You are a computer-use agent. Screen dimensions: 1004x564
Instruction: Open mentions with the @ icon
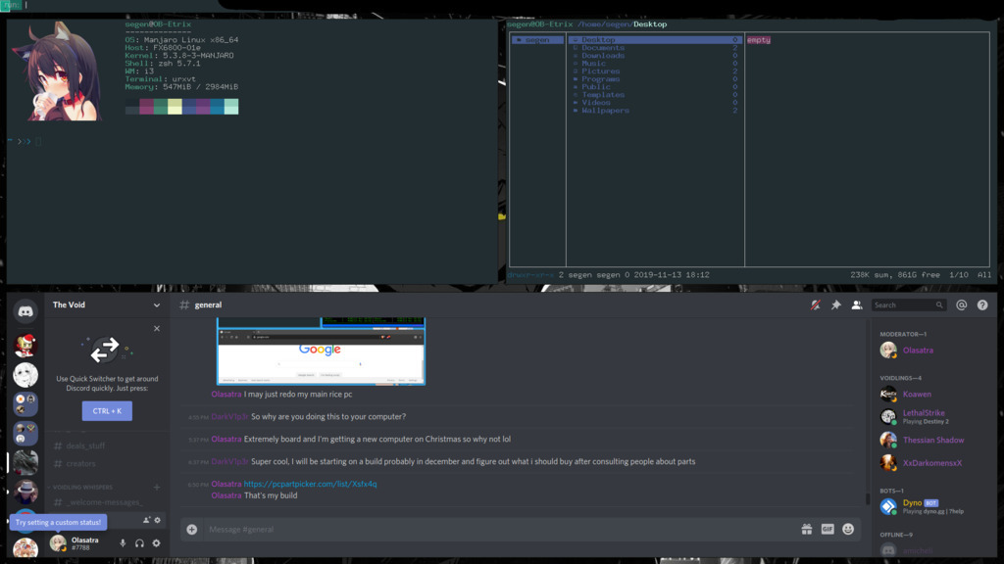point(961,305)
